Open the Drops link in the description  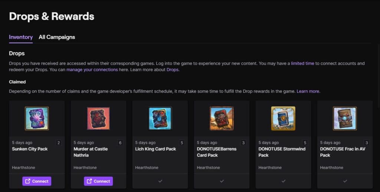173,70
